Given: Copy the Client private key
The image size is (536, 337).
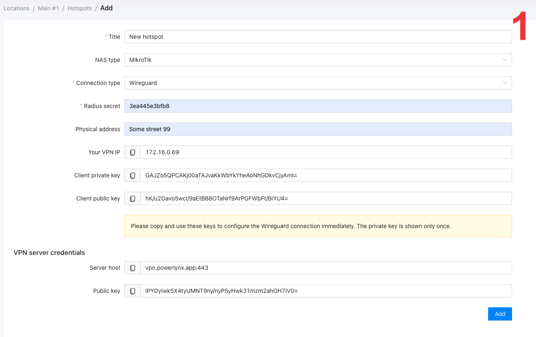Looking at the screenshot, I should [133, 175].
